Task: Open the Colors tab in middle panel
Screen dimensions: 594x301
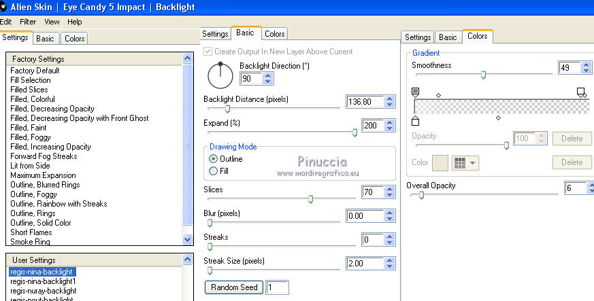Action: pyautogui.click(x=275, y=34)
